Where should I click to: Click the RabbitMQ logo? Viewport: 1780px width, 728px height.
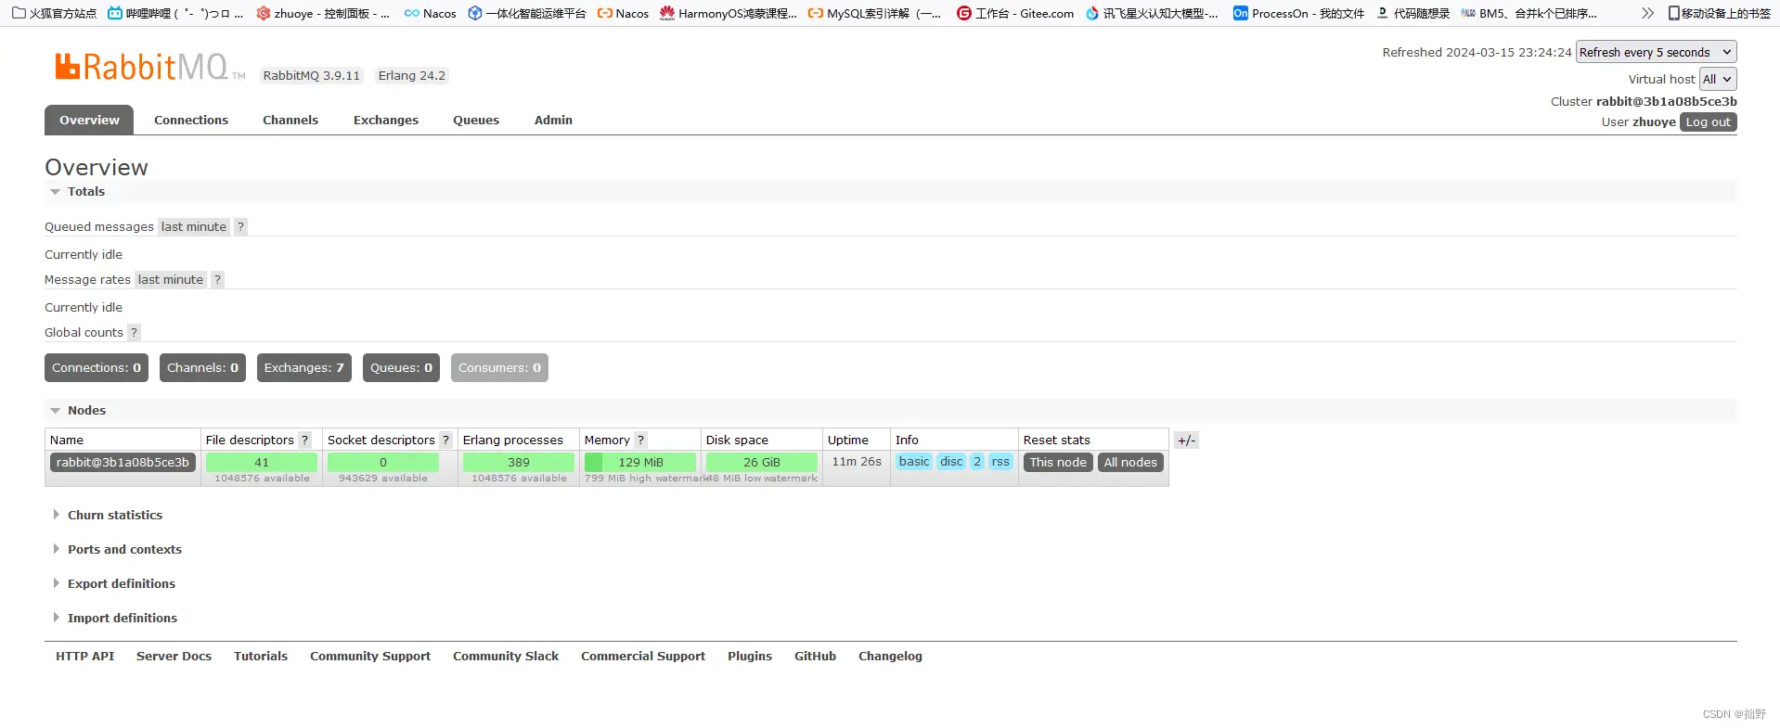click(x=149, y=67)
